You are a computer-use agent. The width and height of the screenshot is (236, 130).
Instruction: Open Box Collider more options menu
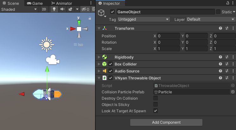pyautogui.click(x=233, y=64)
